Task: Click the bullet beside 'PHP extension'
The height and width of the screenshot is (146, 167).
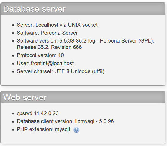Action: click(x=13, y=130)
